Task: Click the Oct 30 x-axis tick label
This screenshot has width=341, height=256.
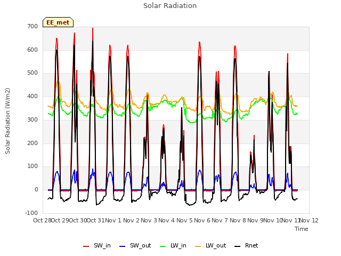Action: point(78,220)
